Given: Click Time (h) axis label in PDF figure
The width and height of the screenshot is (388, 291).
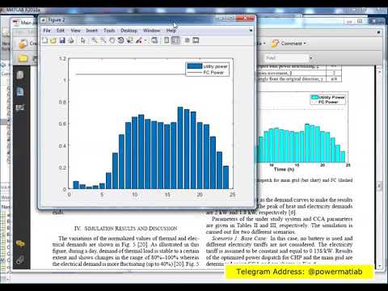Looking at the screenshot, I should pyautogui.click(x=284, y=170).
